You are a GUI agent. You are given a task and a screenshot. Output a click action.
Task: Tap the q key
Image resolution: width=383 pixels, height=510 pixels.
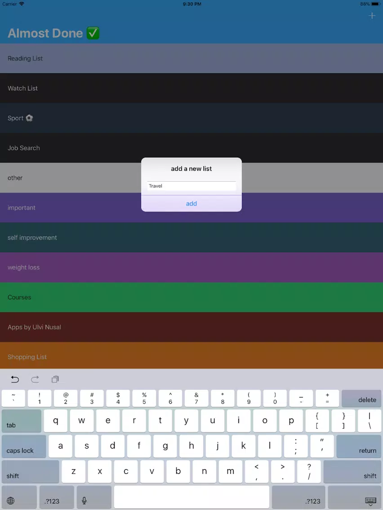(56, 421)
